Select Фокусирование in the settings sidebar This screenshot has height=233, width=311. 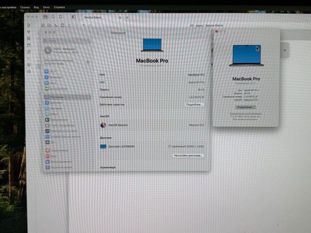point(59,162)
